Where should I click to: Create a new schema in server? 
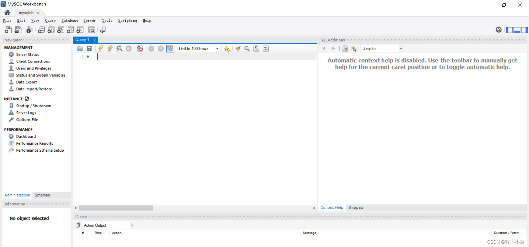[x=41, y=30]
